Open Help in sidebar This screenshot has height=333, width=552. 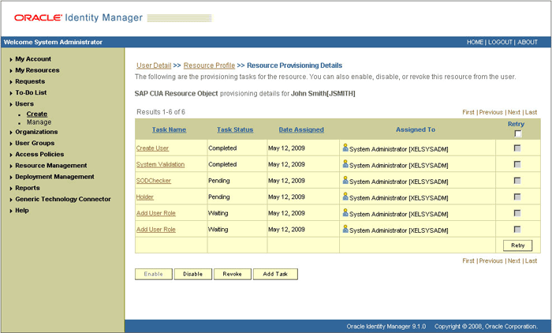point(22,211)
